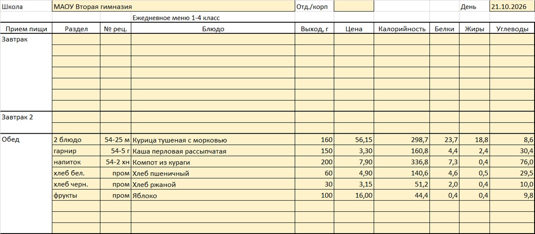The image size is (535, 234).
Task: Click the 'День' label cell
Action: 474,6
